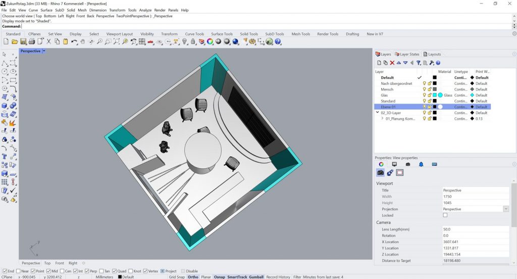Click the Save file icon

[x=23, y=41]
